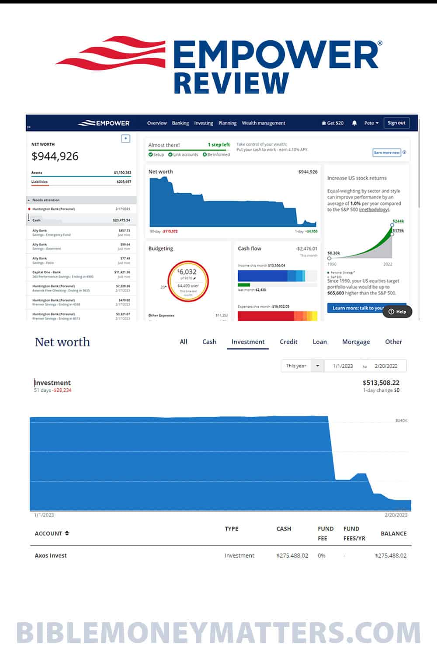Click the $6,032 budgeting circle gauge
437x656 pixels.
pos(188,282)
